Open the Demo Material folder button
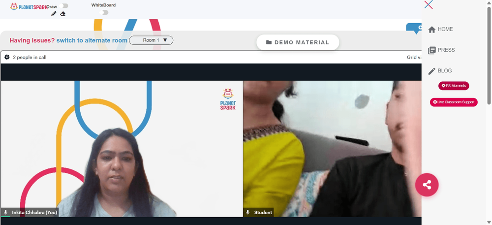The width and height of the screenshot is (492, 225). (298, 42)
